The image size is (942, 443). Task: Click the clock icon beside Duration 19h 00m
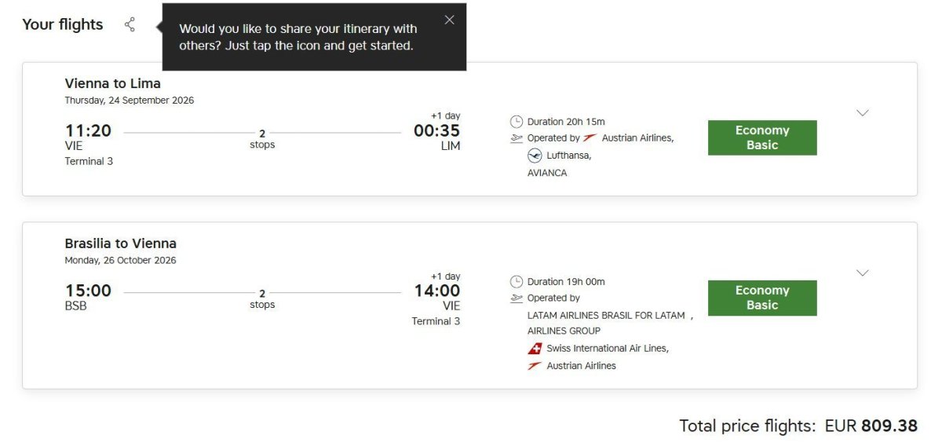click(517, 282)
